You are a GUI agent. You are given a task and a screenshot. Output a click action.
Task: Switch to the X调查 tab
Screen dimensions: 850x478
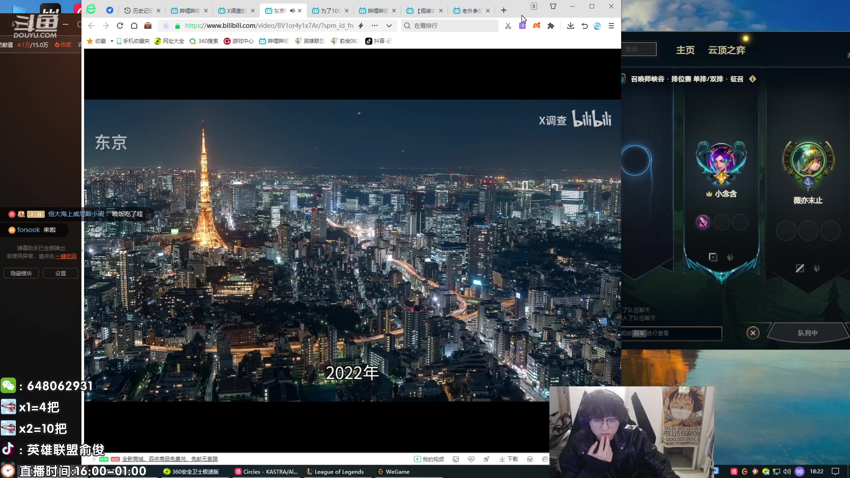[x=236, y=11]
